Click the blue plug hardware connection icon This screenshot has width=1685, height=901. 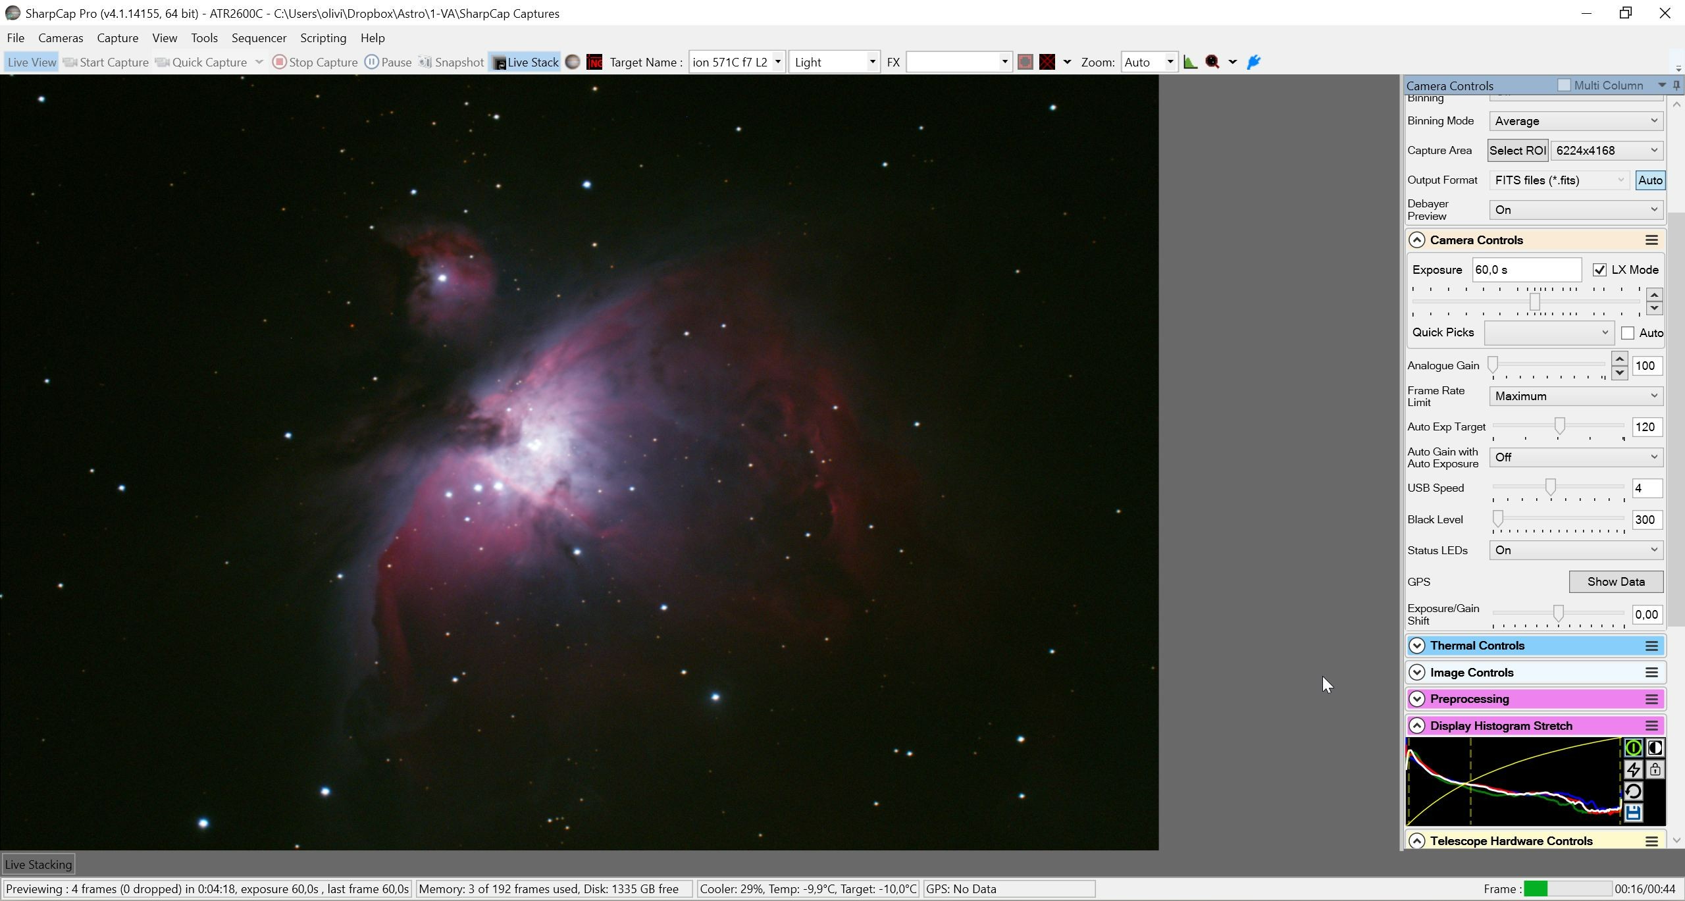tap(1254, 62)
